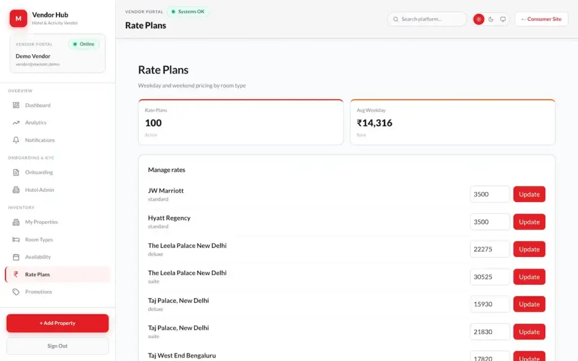Click Hyatt Regency row name
The image size is (578, 361).
tap(169, 218)
